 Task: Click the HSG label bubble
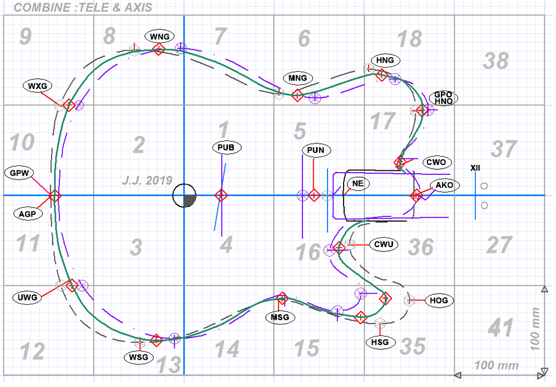380,341
